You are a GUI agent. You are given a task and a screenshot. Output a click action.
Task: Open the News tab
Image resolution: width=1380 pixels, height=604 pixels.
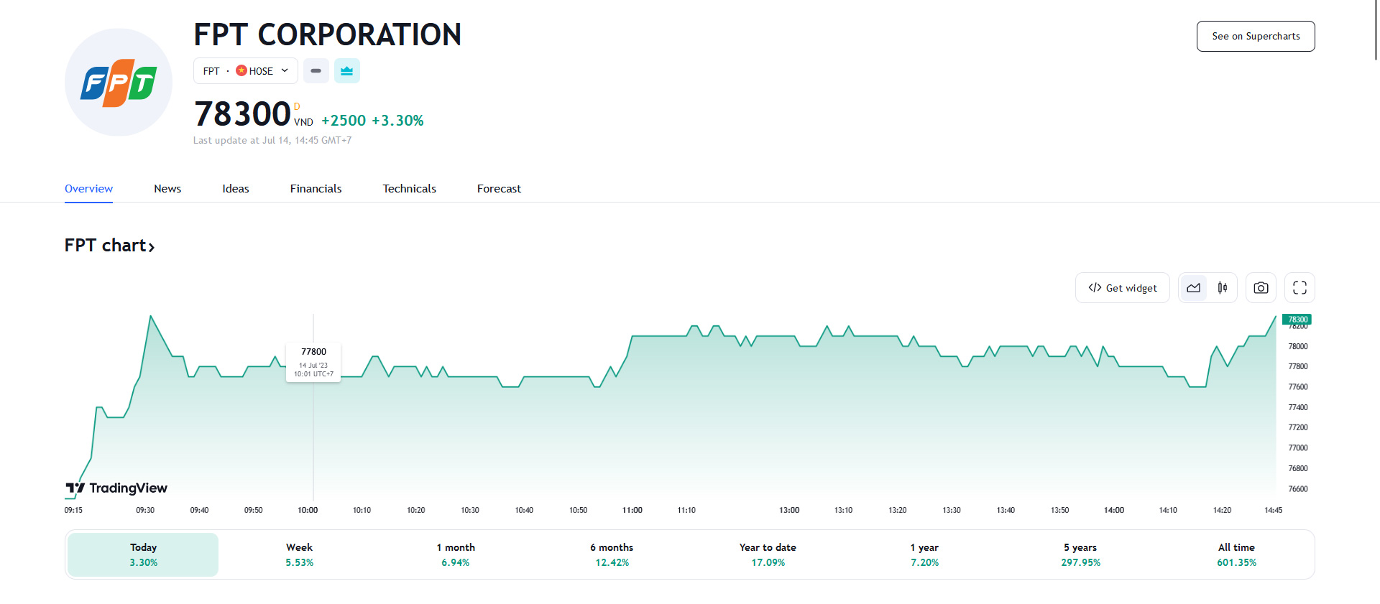click(x=167, y=189)
